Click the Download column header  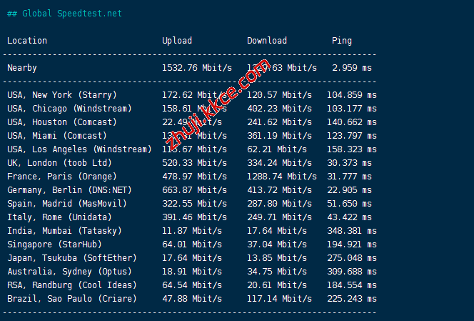pos(267,41)
